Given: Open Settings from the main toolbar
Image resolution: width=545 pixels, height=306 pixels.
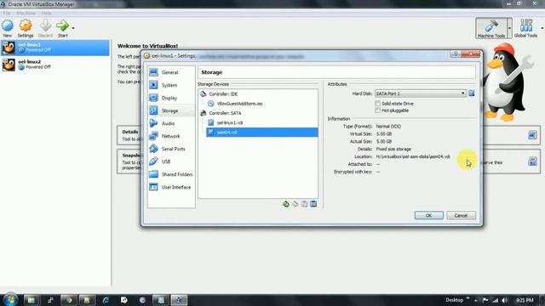Looking at the screenshot, I should pos(26,28).
